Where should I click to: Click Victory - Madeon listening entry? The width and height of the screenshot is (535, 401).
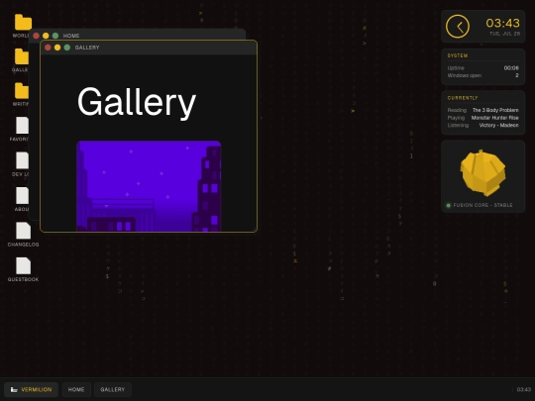tap(498, 125)
